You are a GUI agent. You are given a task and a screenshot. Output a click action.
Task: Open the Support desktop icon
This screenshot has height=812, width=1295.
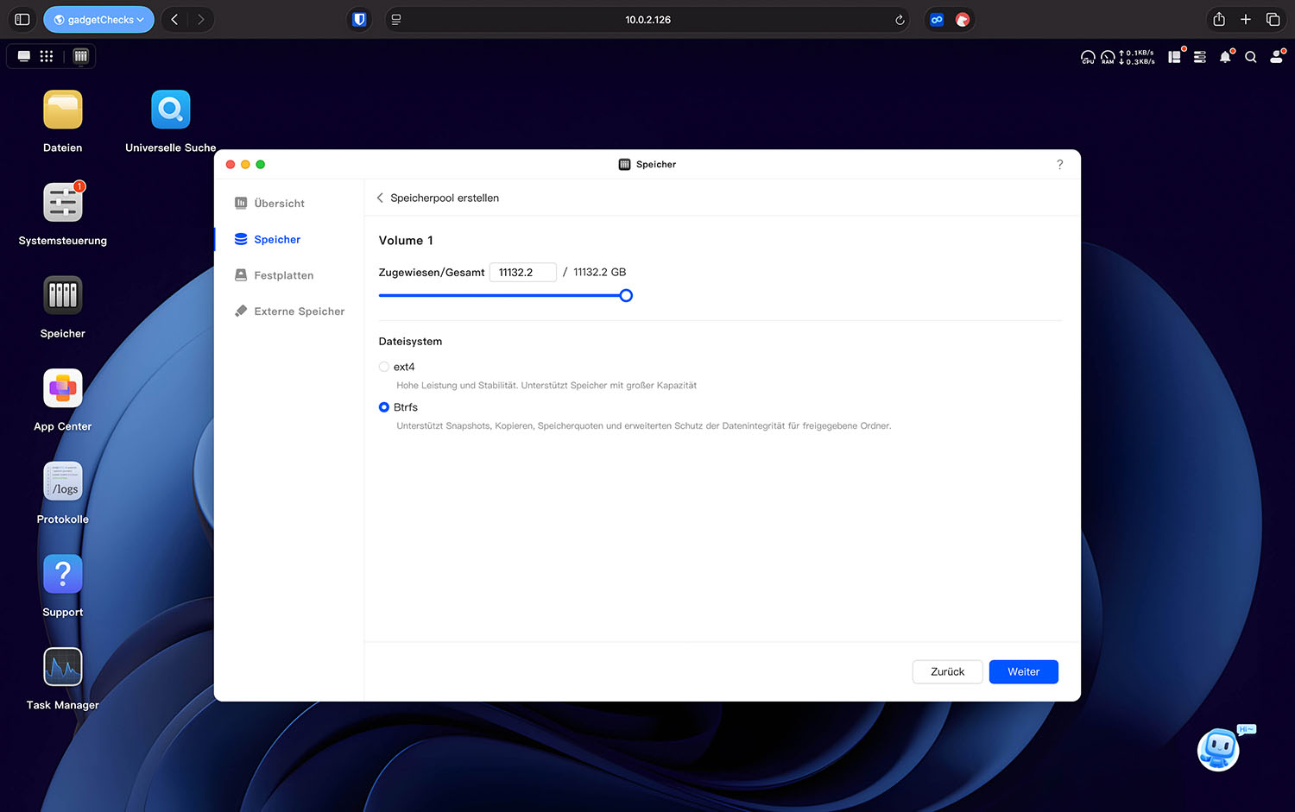63,575
